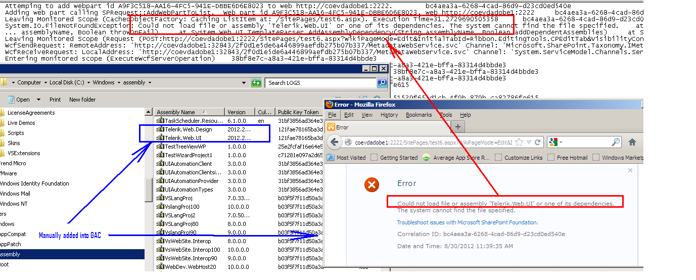696x280 pixels.
Task: Click TestTreeViewWP assembly icon
Action: click(x=160, y=147)
